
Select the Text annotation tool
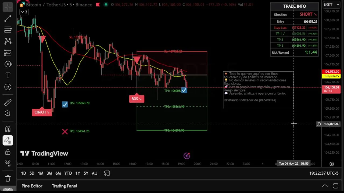pos(8,76)
